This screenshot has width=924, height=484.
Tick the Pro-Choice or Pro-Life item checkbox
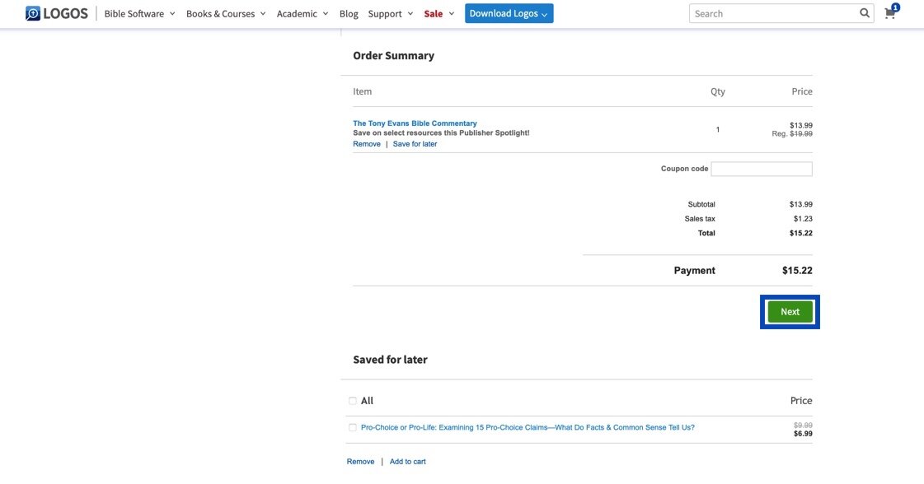tap(353, 427)
